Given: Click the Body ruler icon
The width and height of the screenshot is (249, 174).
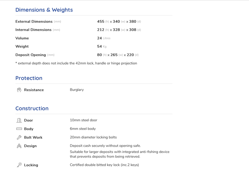Looking at the screenshot, I should (19, 129).
